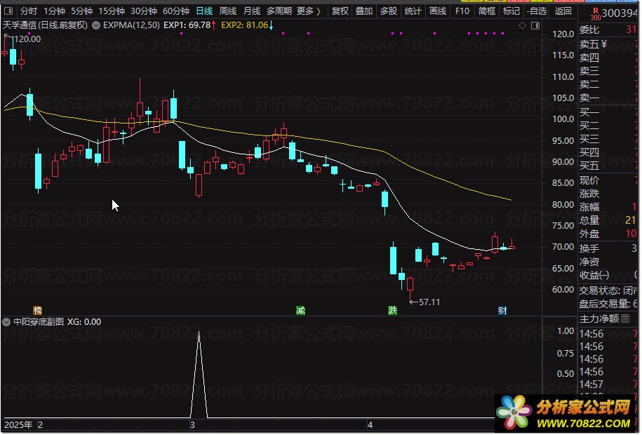Switch to 分时 intraday view

pos(28,11)
